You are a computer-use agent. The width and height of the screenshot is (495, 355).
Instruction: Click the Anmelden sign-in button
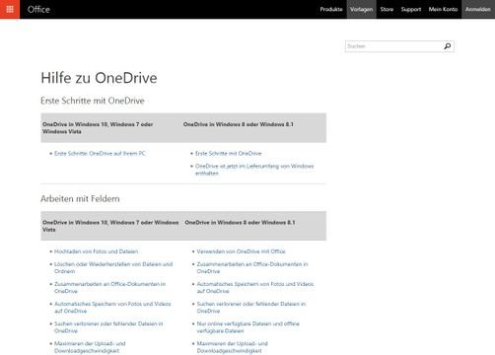(478, 9)
